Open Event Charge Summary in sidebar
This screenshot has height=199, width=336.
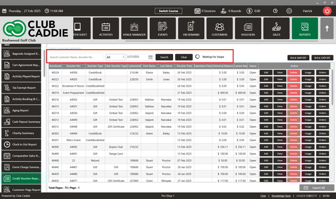[21, 167]
